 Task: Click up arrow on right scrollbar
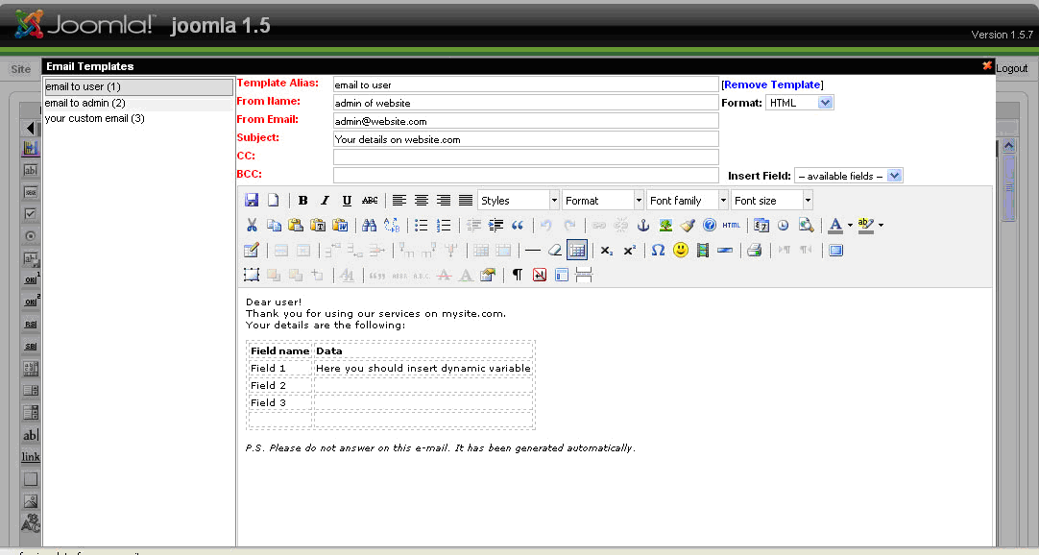click(1008, 146)
